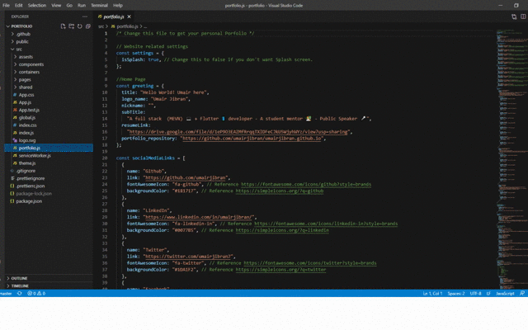Click line number 20 in gutter
The width and height of the screenshot is (528, 330).
coord(105,158)
